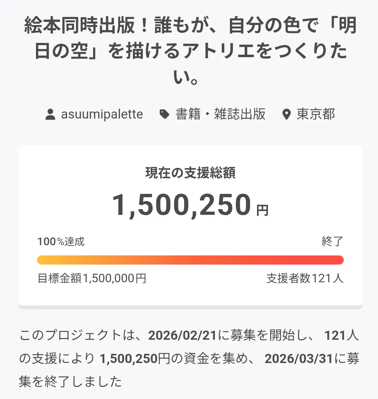378x399 pixels.
Task: Click the 2026/03/31 end date
Action: coord(299,359)
